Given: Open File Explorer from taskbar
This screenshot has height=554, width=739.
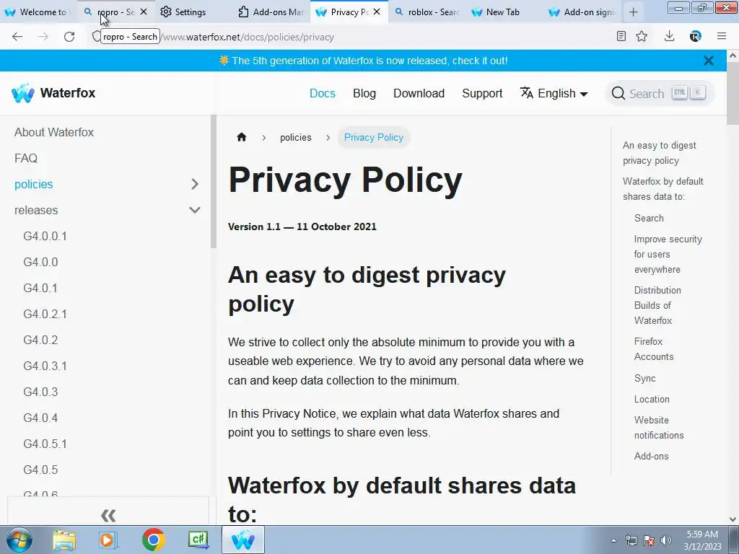Looking at the screenshot, I should [x=64, y=540].
